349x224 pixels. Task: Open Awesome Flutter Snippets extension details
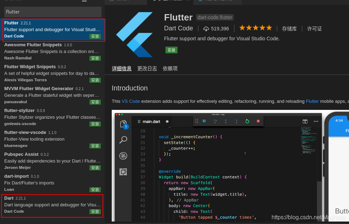[52, 51]
